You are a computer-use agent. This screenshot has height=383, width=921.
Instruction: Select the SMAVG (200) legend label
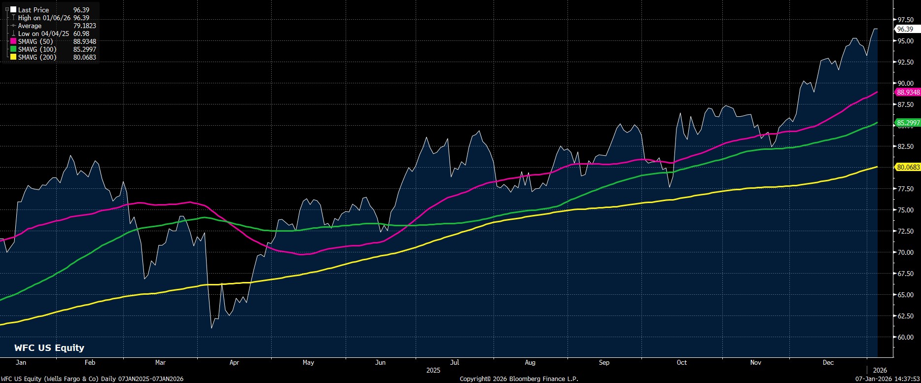(x=37, y=57)
